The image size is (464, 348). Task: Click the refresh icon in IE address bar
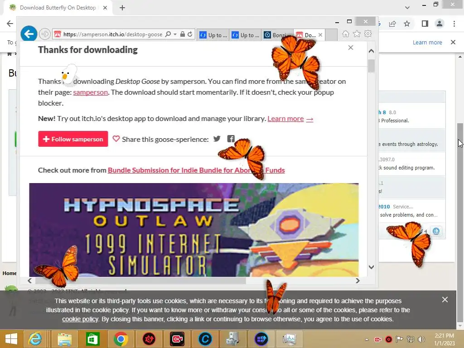pyautogui.click(x=190, y=34)
